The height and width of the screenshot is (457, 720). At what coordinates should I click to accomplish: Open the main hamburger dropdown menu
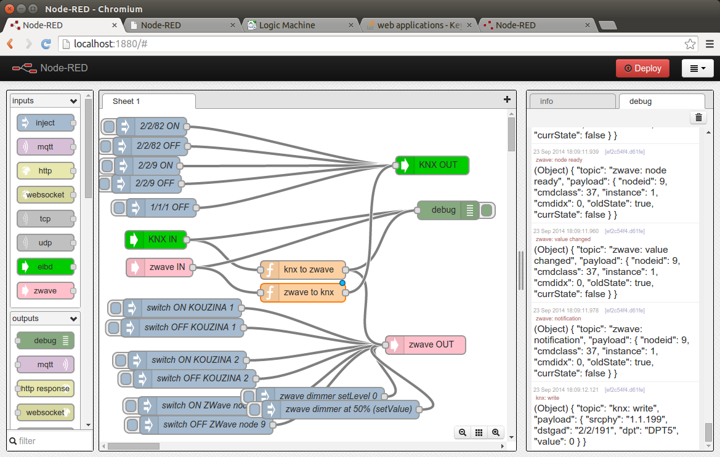tap(697, 68)
